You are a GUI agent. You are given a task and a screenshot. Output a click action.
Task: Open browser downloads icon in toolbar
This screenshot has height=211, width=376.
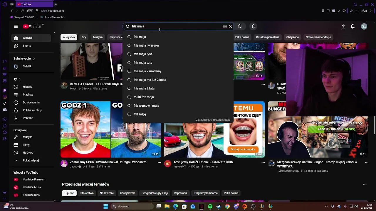coord(357,11)
